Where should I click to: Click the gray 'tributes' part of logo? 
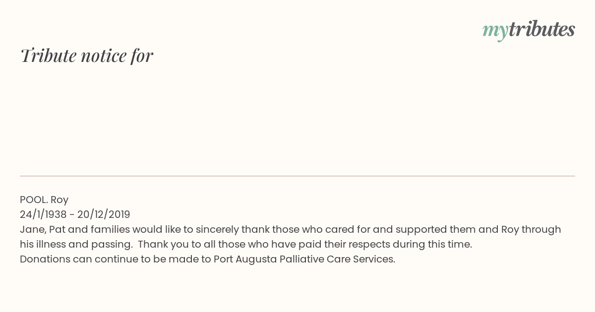point(542,29)
